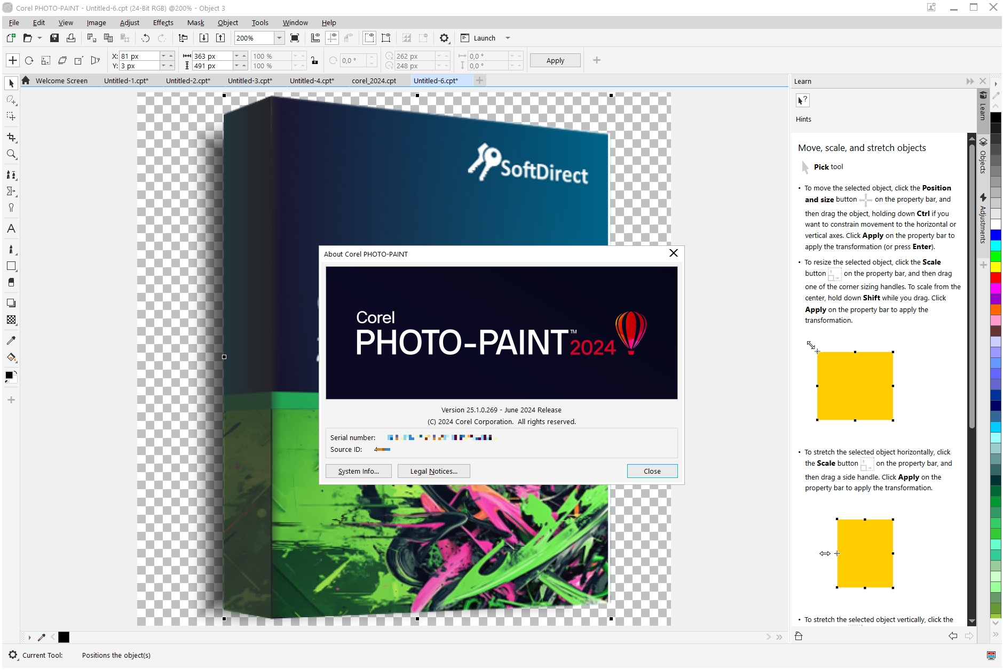This screenshot has width=1003, height=670.
Task: Toggle the show mask marquee button
Action: [x=369, y=38]
